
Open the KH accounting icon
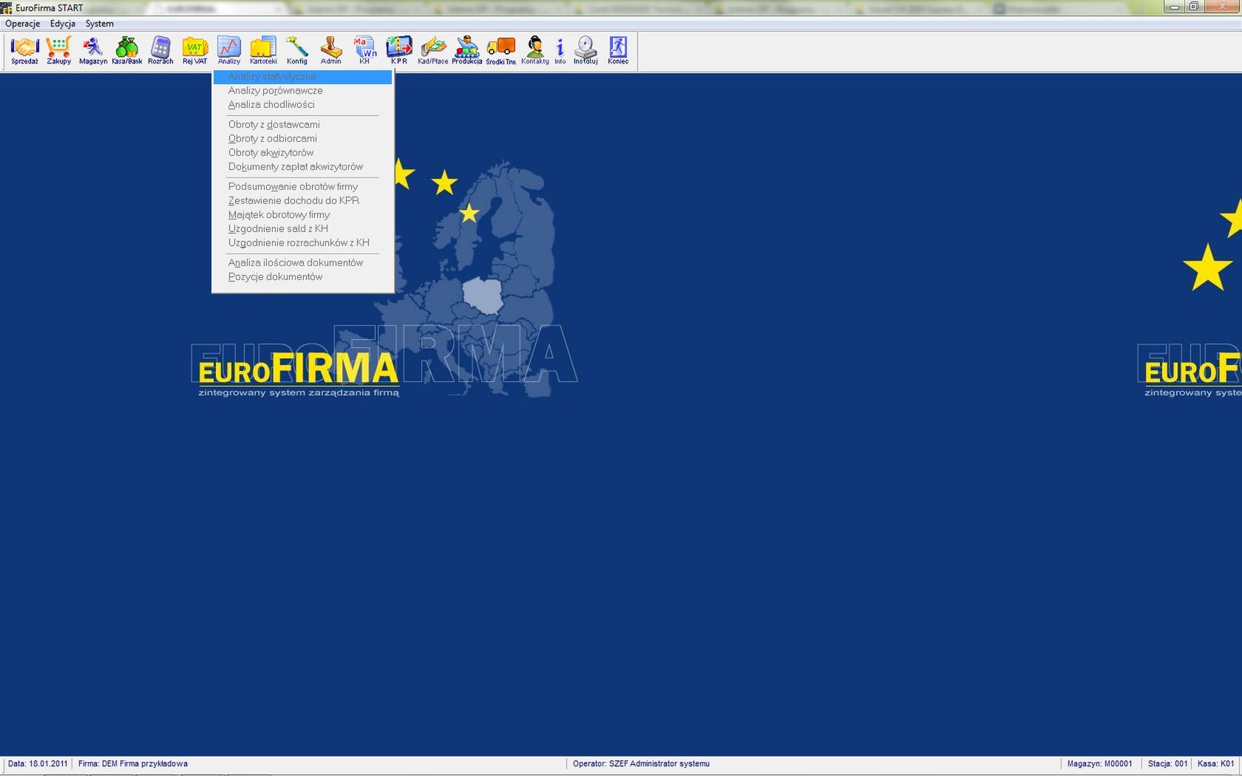pos(364,50)
